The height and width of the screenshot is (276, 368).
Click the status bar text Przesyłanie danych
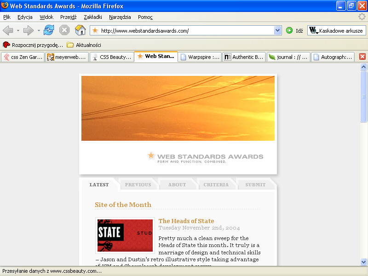52,271
